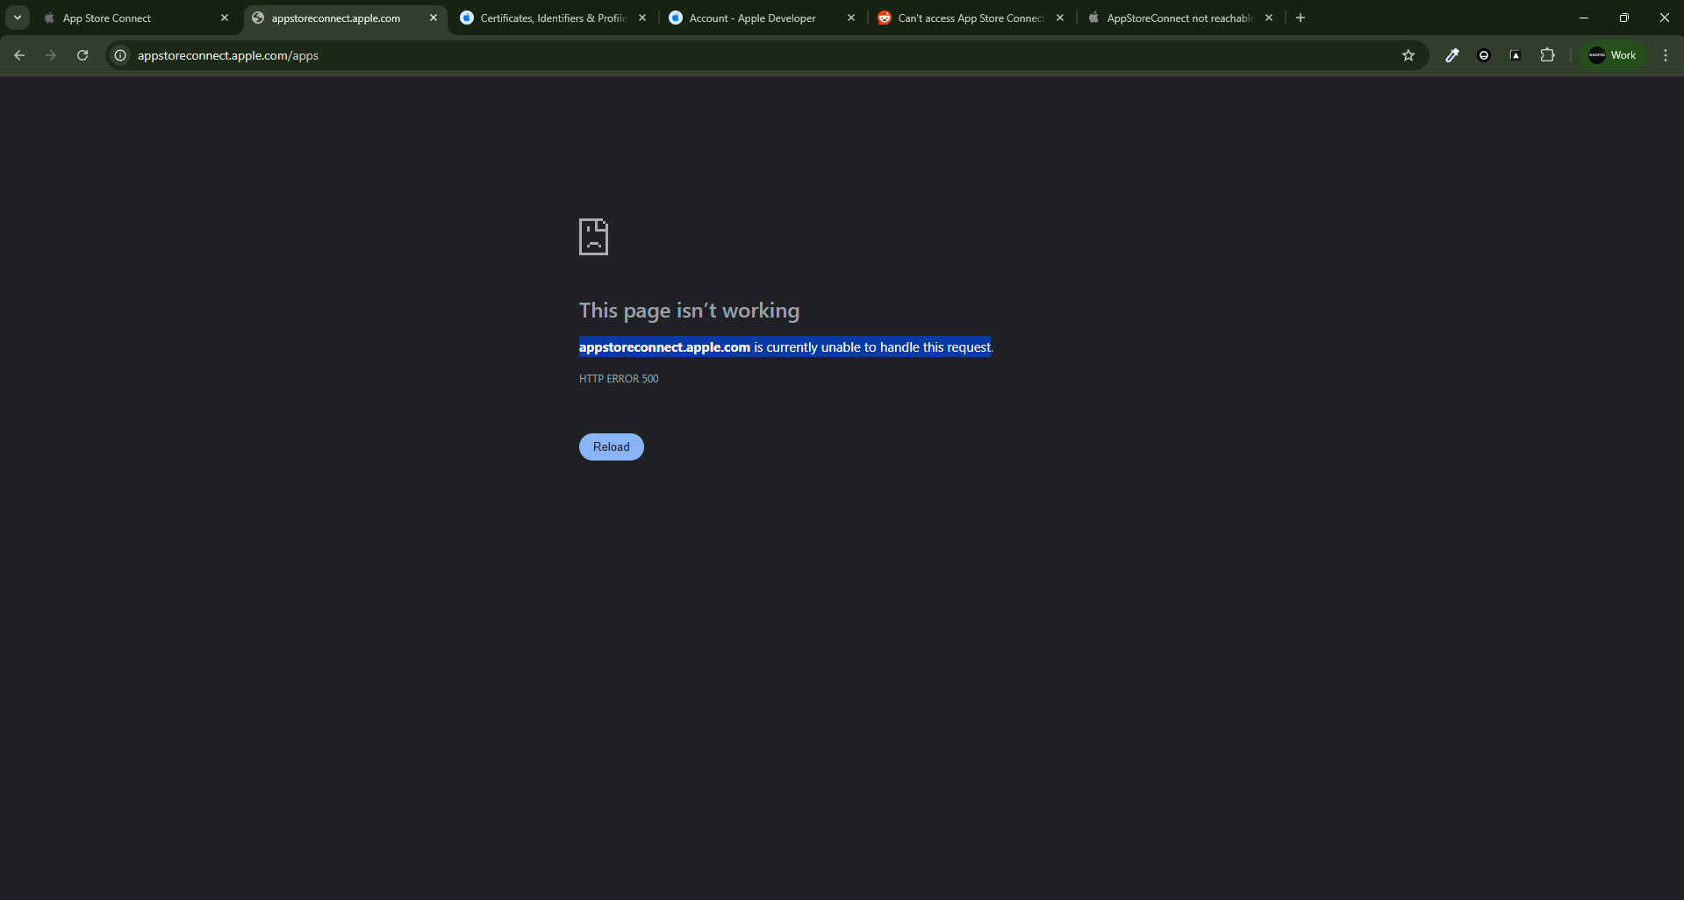Image resolution: width=1684 pixels, height=900 pixels.
Task: View site information icon in the address bar
Action: (x=121, y=55)
